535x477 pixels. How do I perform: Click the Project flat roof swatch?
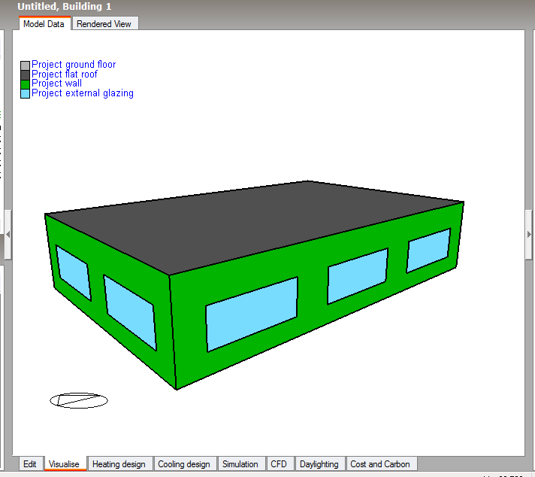click(x=26, y=74)
